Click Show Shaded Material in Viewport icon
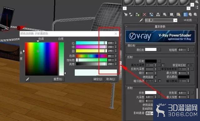200x121 pixels. (178, 14)
